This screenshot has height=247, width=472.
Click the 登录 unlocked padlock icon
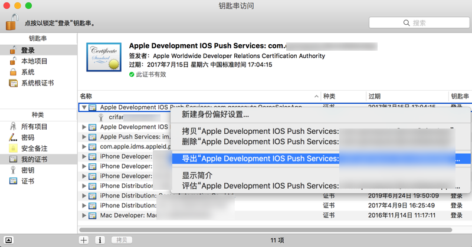pos(13,50)
